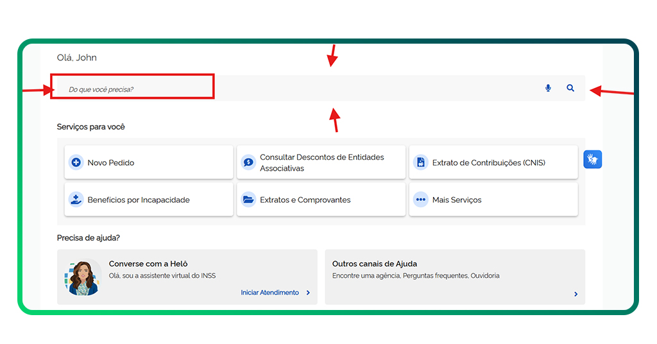Open Extrato de Contribuições (CNIS)
The width and height of the screenshot is (657, 344).
point(493,162)
